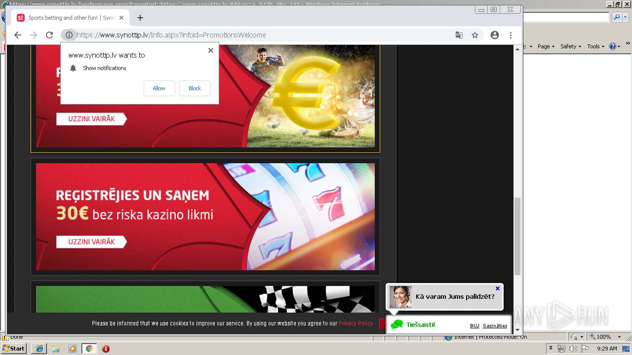The height and width of the screenshot is (355, 632).
Task: Click the IE 100% zoom magnifier
Action: [592, 337]
